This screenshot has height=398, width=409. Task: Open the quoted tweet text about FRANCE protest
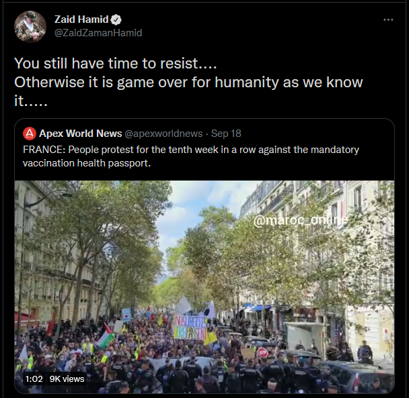[191, 156]
